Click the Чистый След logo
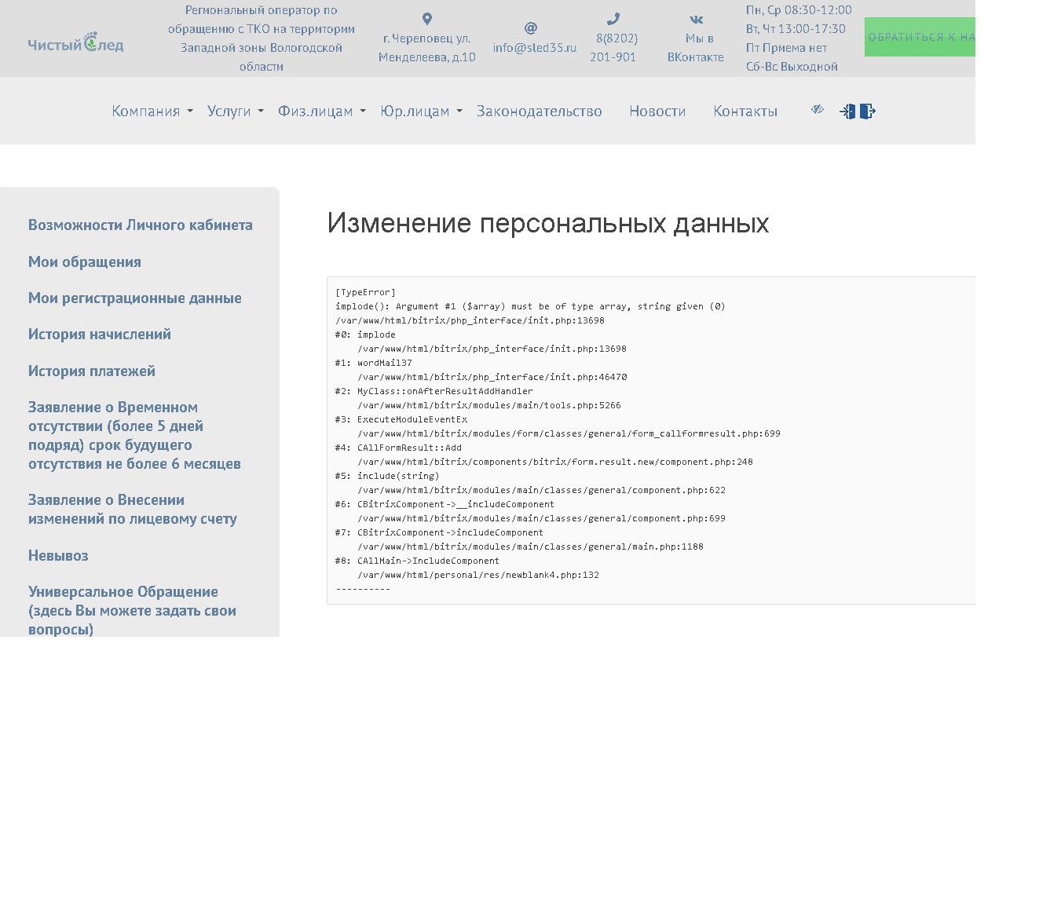 point(75,42)
